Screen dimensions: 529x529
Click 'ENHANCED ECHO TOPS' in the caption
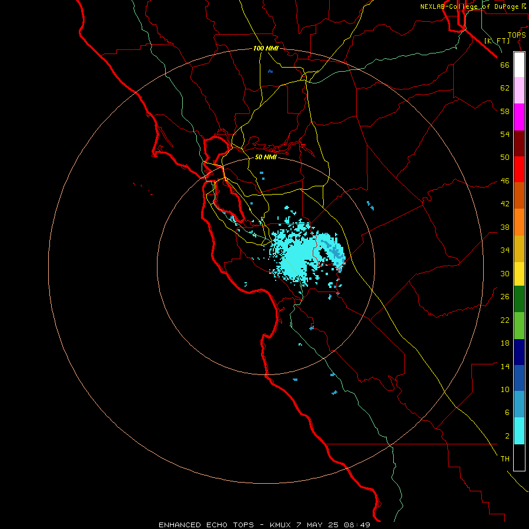pyautogui.click(x=206, y=525)
